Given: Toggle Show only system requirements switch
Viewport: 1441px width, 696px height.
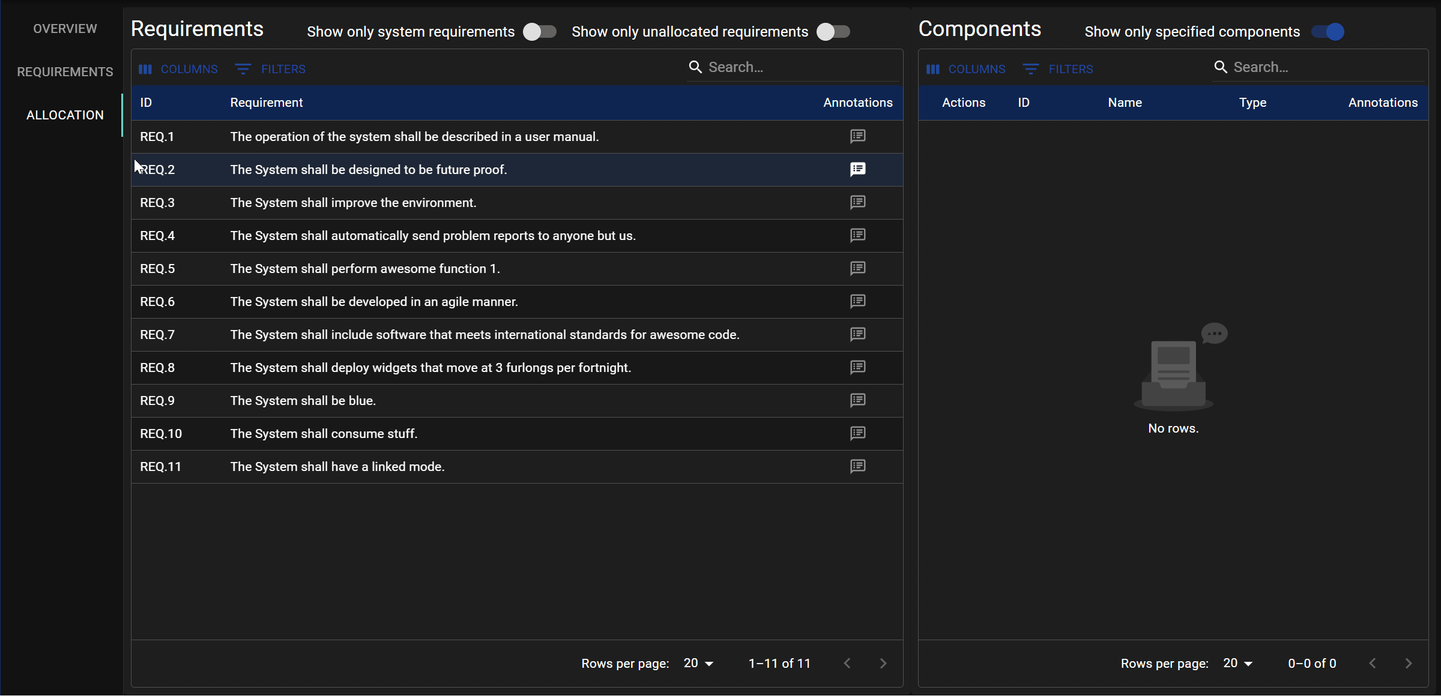Looking at the screenshot, I should tap(537, 31).
